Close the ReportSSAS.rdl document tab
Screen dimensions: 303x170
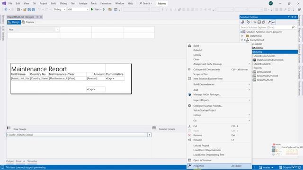coord(41,17)
